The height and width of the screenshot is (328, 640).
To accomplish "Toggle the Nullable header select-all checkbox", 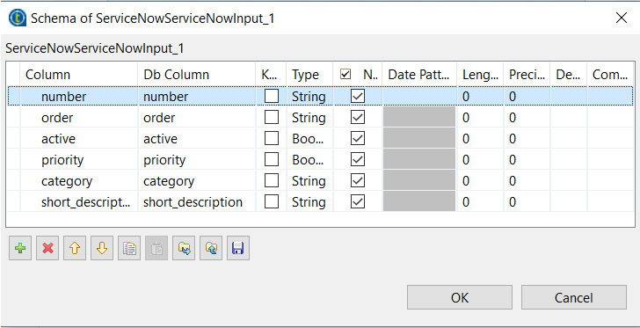I will coord(345,75).
